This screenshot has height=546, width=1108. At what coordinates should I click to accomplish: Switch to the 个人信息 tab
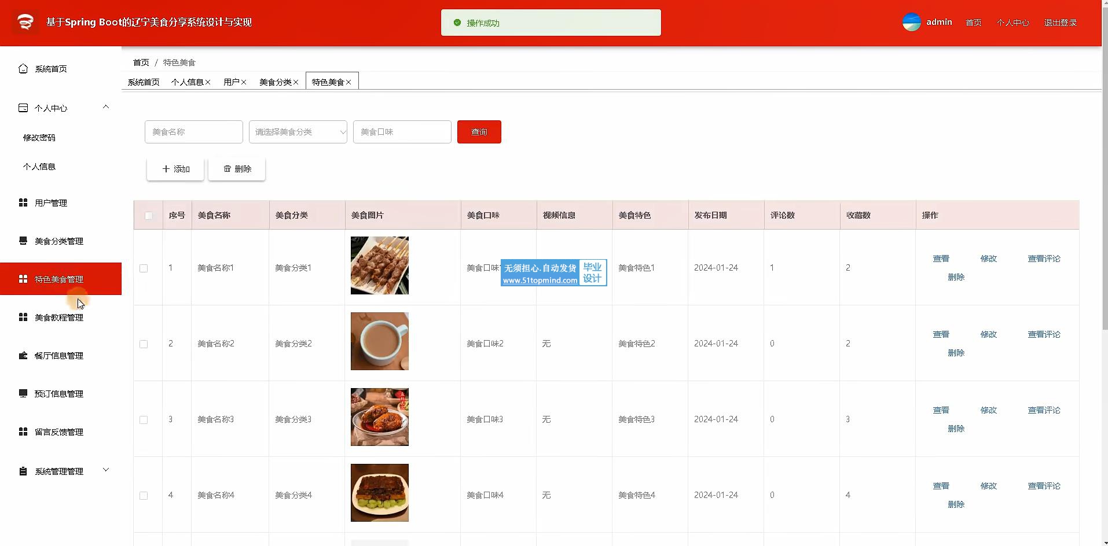(187, 82)
